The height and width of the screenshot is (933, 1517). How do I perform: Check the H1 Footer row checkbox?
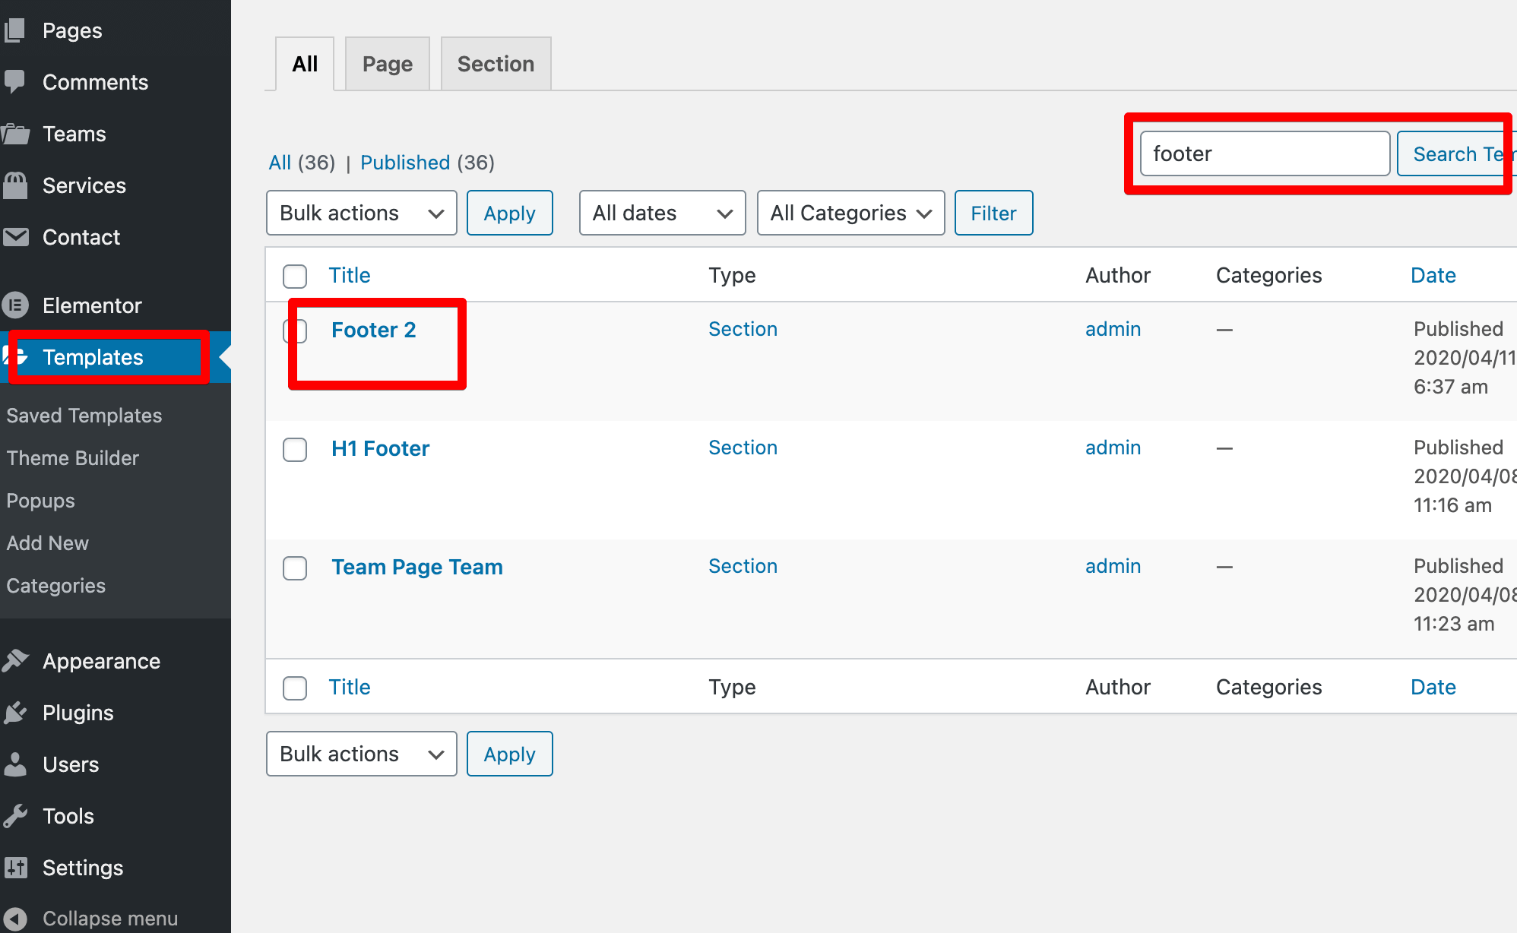click(295, 449)
